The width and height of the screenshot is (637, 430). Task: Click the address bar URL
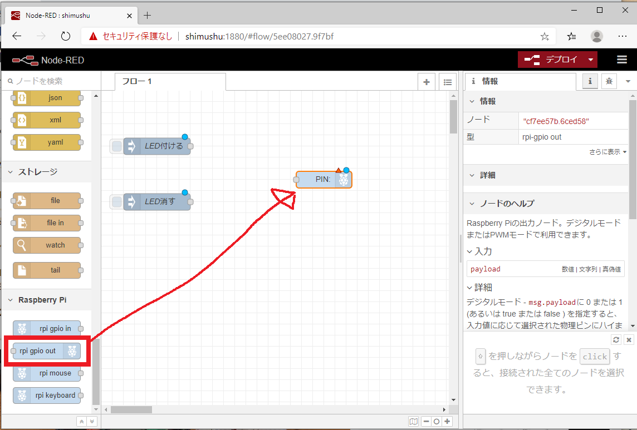[259, 37]
